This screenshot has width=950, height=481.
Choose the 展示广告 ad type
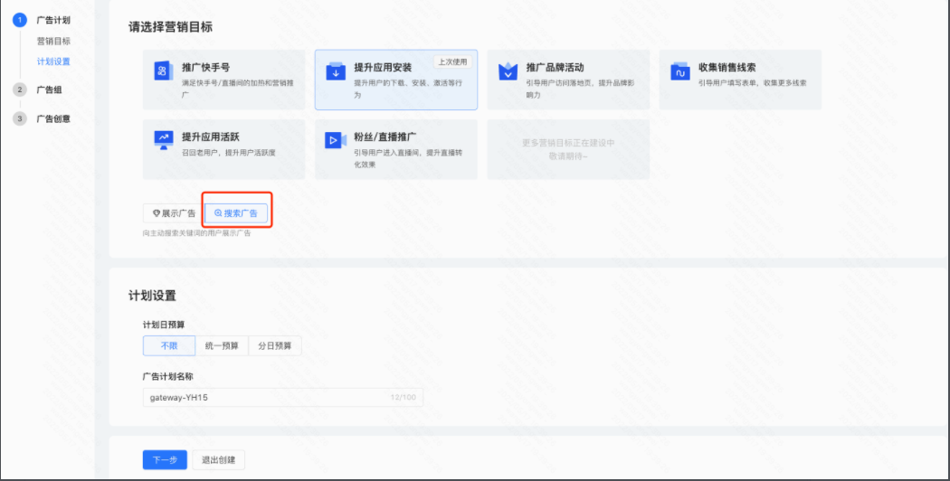(x=174, y=213)
